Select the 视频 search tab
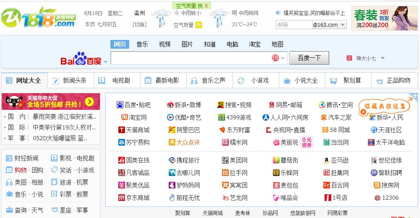Viewport: 420px width, 218px height. pyautogui.click(x=165, y=44)
